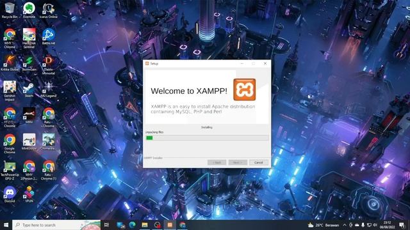Select the Ratu - Chrome desktop shortcut

(49, 118)
